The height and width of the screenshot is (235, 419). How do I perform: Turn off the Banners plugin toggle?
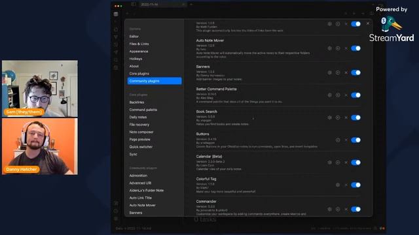(x=355, y=72)
